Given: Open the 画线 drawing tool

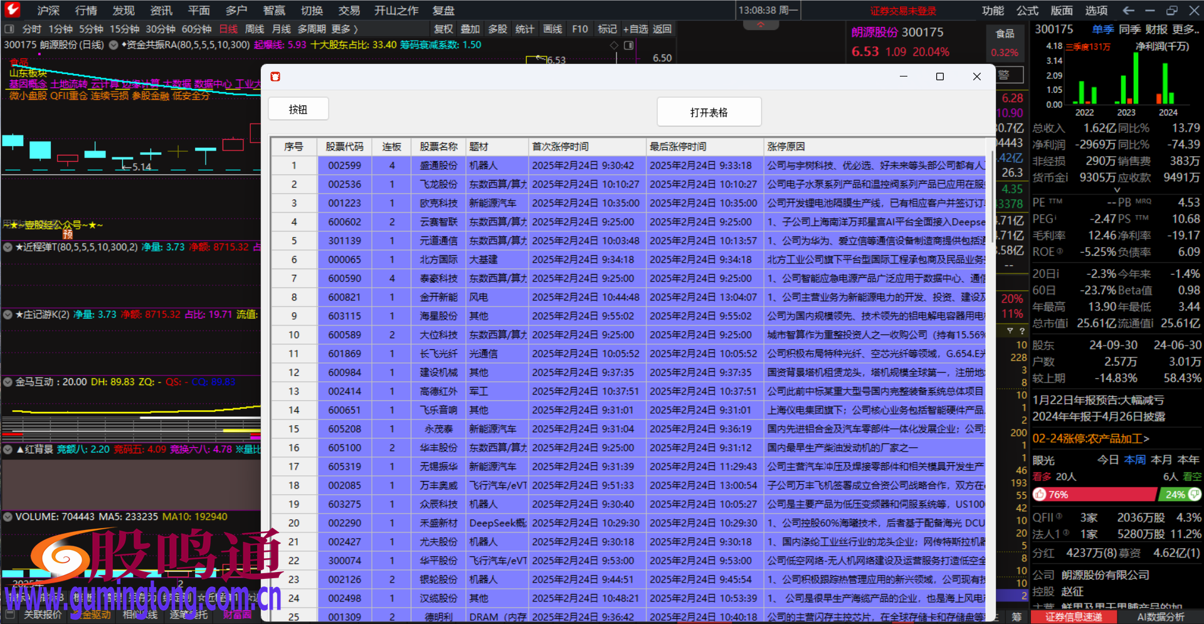Looking at the screenshot, I should 552,29.
